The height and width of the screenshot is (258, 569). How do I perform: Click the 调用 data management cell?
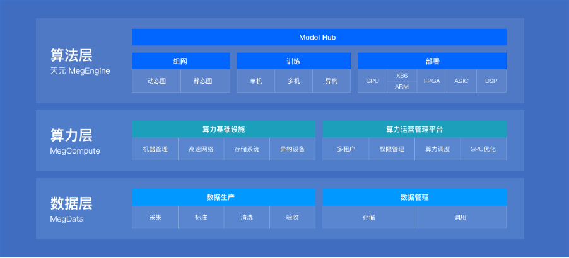[460, 218]
